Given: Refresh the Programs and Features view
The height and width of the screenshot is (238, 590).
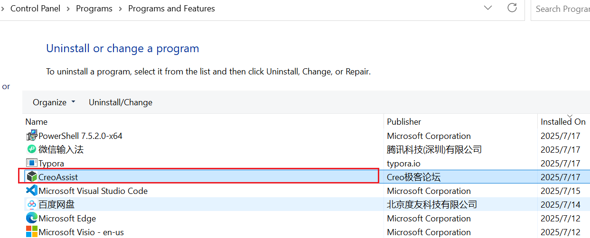Looking at the screenshot, I should pos(512,8).
